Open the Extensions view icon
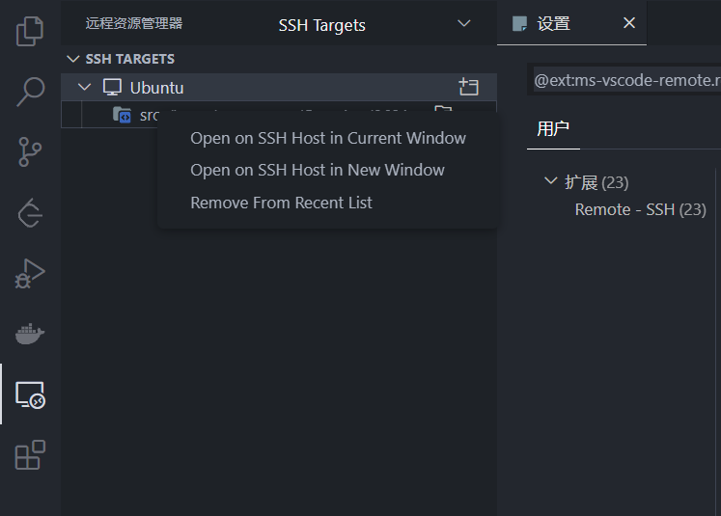Screen dimensions: 721x516 [x=31, y=454]
